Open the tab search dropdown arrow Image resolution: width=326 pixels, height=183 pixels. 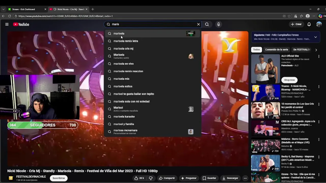tap(3, 9)
